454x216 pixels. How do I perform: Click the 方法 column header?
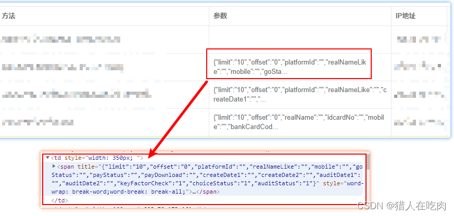(x=9, y=16)
